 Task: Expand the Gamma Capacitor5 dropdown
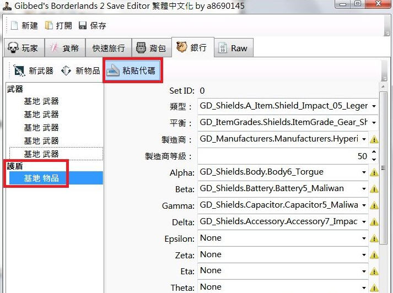pos(364,205)
